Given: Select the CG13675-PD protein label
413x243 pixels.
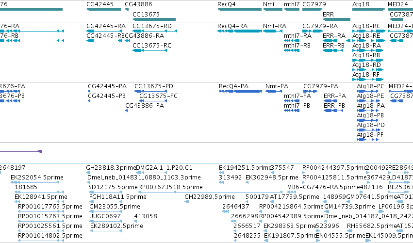Looking at the screenshot, I should [154, 86].
